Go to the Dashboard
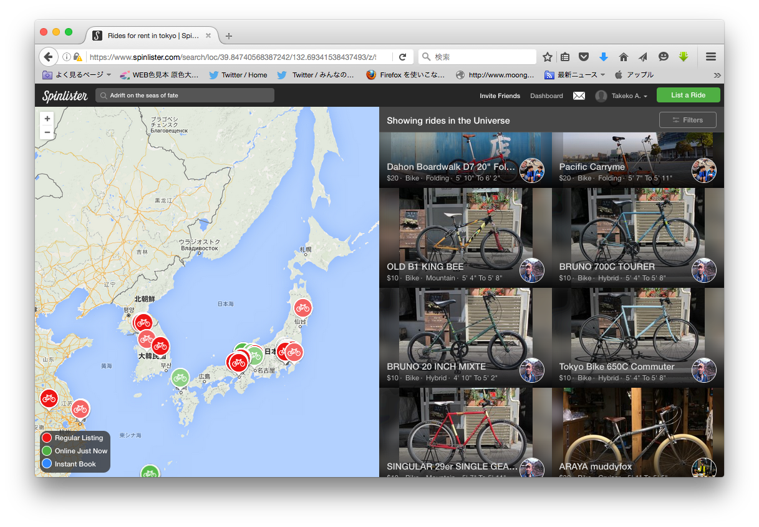 546,96
